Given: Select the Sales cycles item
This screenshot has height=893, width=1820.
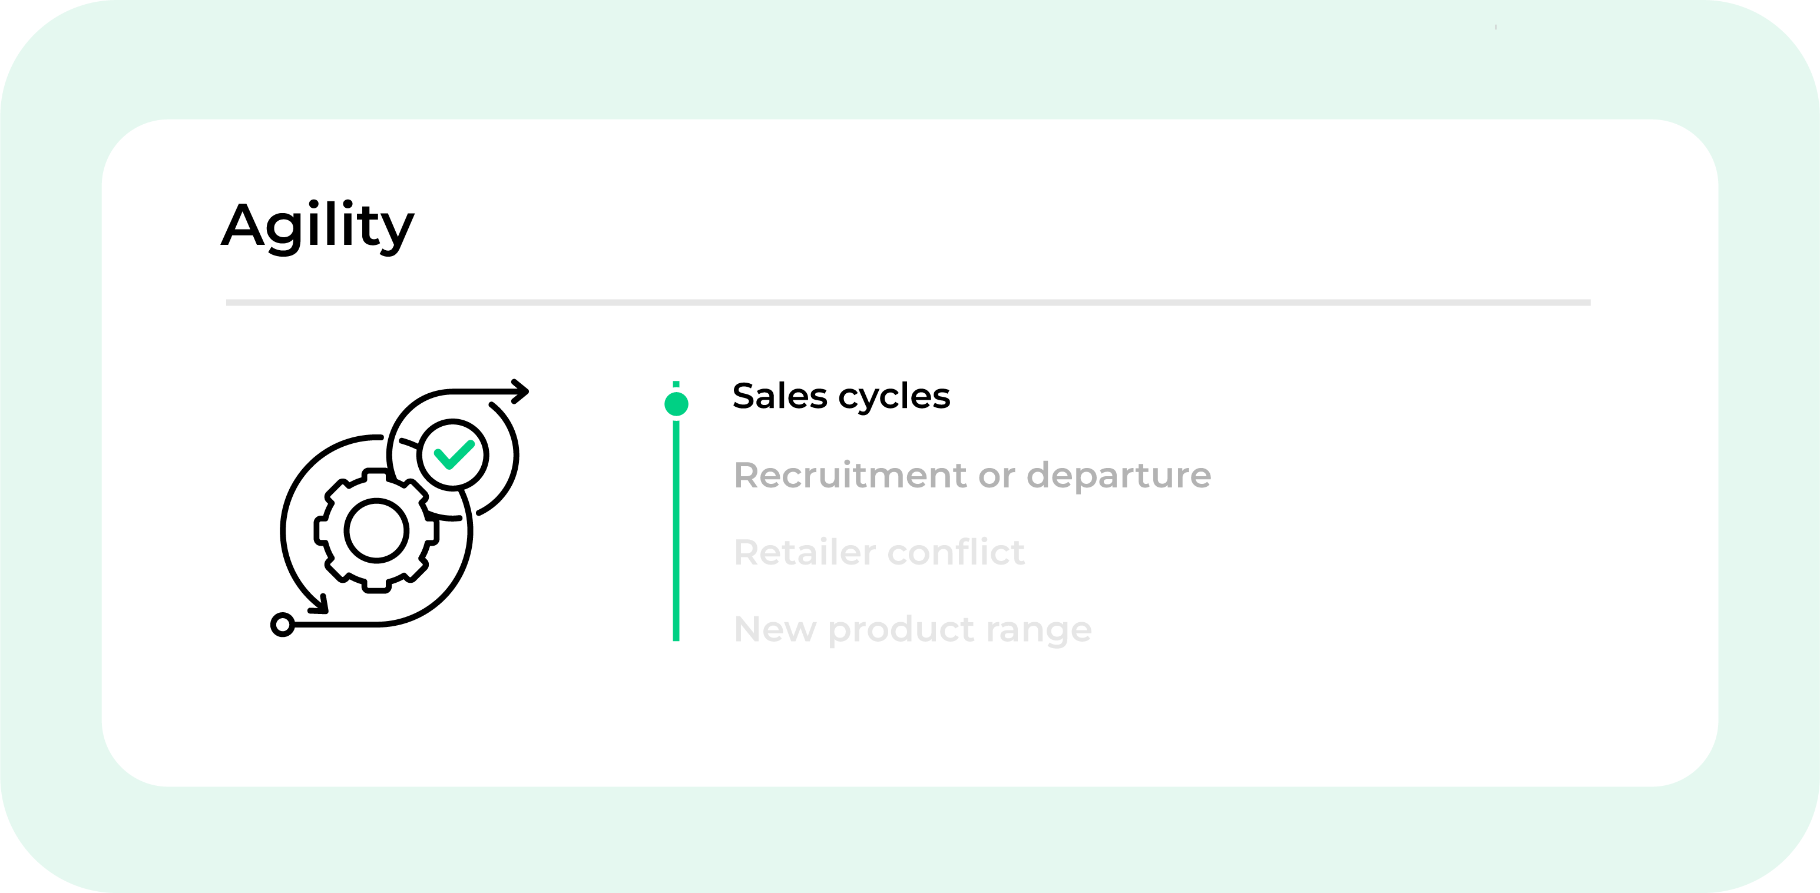Looking at the screenshot, I should point(840,396).
